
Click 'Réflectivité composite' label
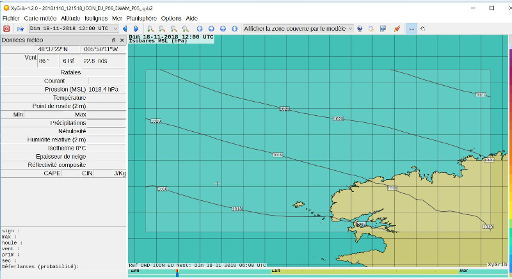57,165
